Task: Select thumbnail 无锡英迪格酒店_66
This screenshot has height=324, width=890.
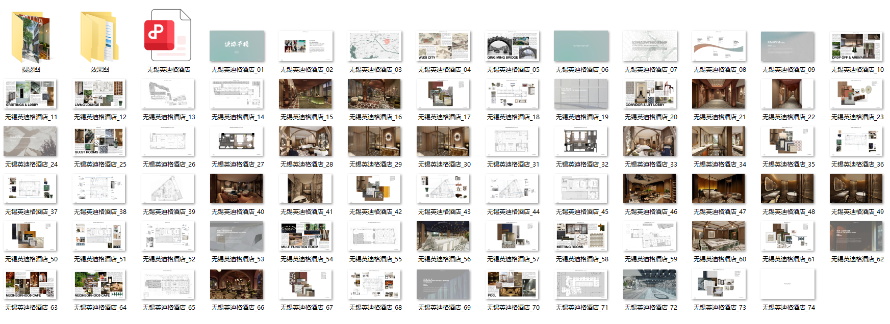Action: coord(237,284)
